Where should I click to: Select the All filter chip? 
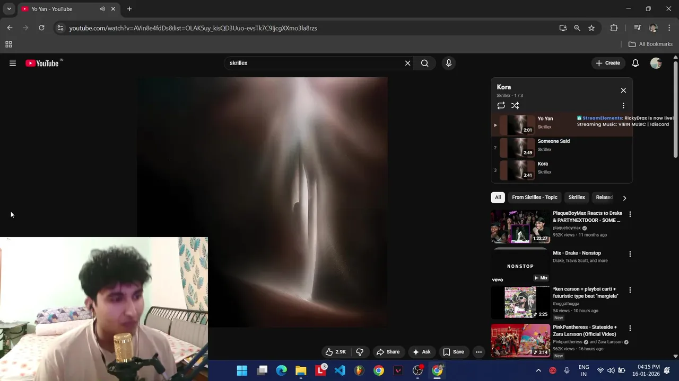(498, 197)
